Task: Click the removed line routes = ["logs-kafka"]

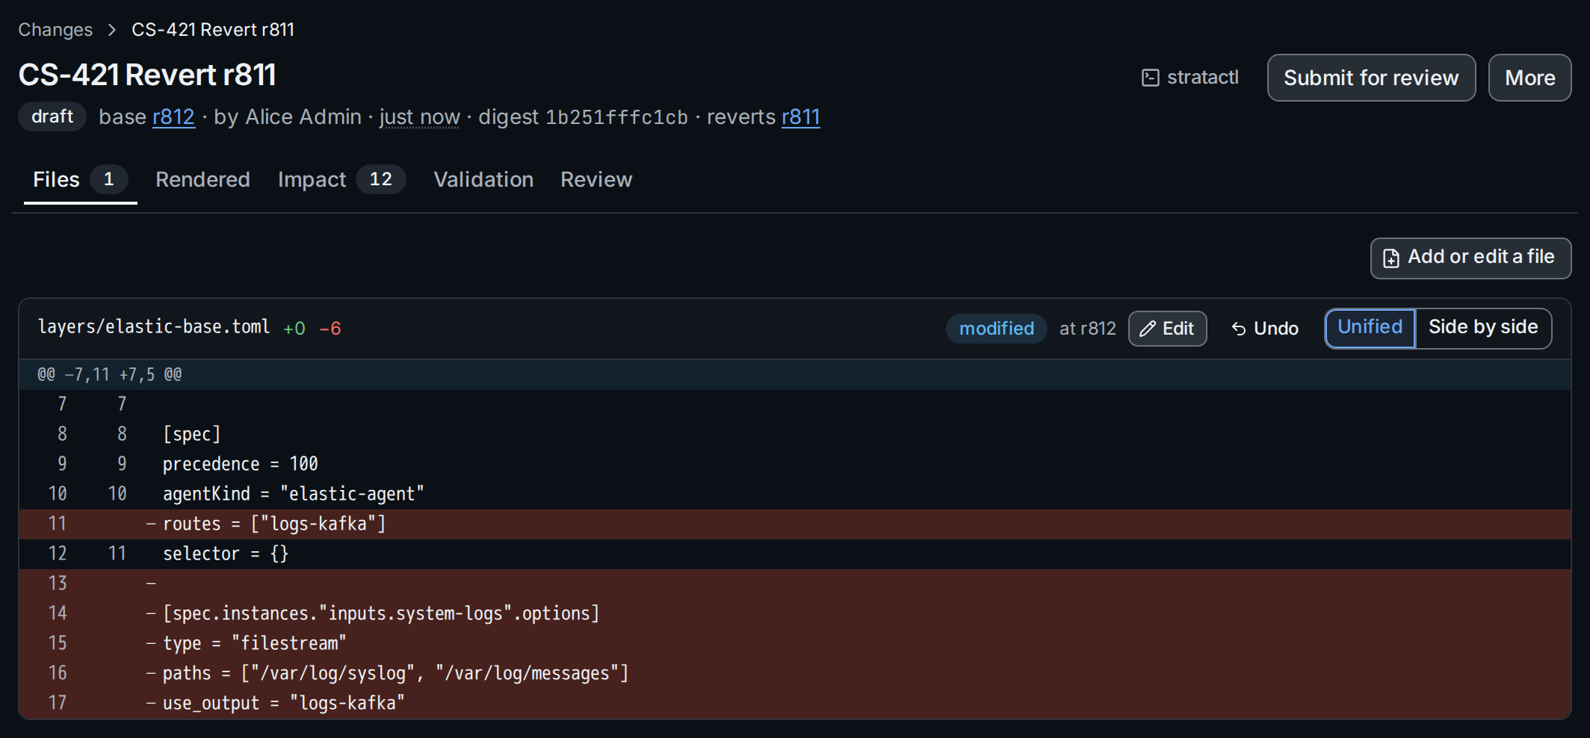Action: 795,524
